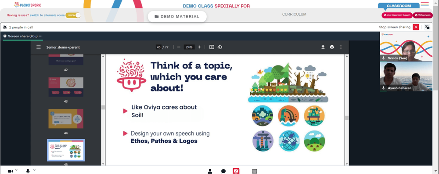The image size is (439, 174).
Task: Click the switch to alternate room link
Action: click(x=47, y=15)
